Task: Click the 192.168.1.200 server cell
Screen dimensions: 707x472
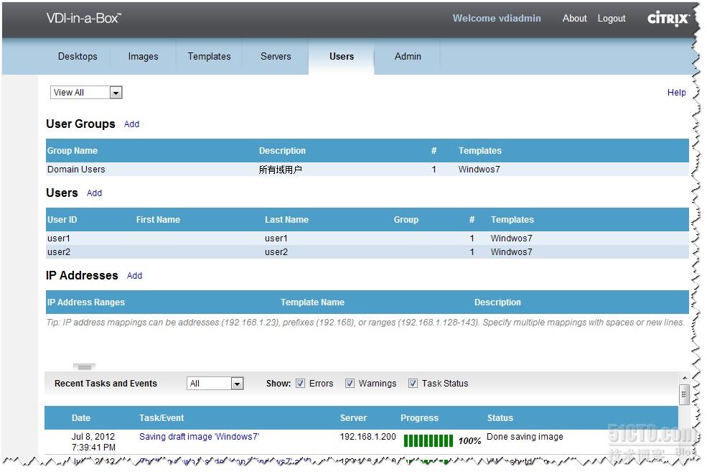Action: [368, 437]
